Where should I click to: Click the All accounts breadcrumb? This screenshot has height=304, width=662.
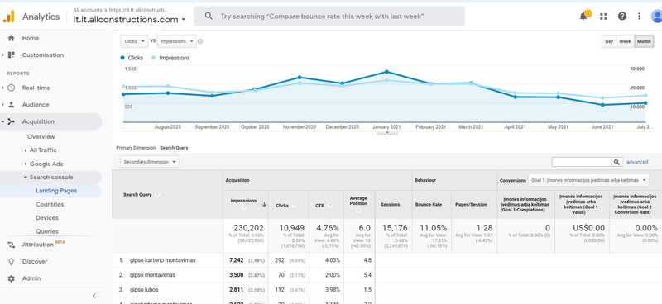click(88, 10)
